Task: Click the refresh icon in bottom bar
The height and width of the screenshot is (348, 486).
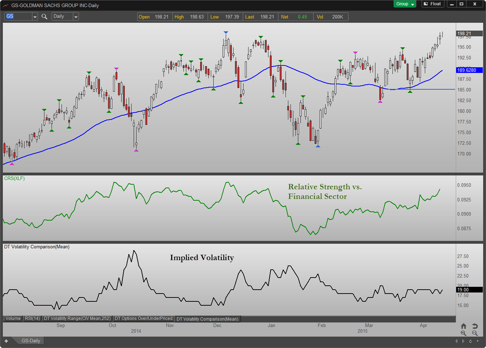Action: (x=470, y=341)
